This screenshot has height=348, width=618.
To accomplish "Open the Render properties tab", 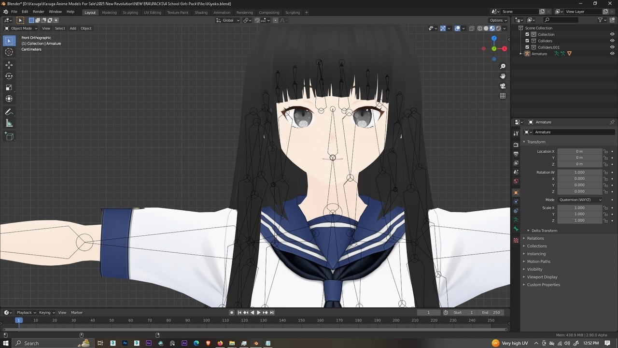I will pyautogui.click(x=516, y=145).
